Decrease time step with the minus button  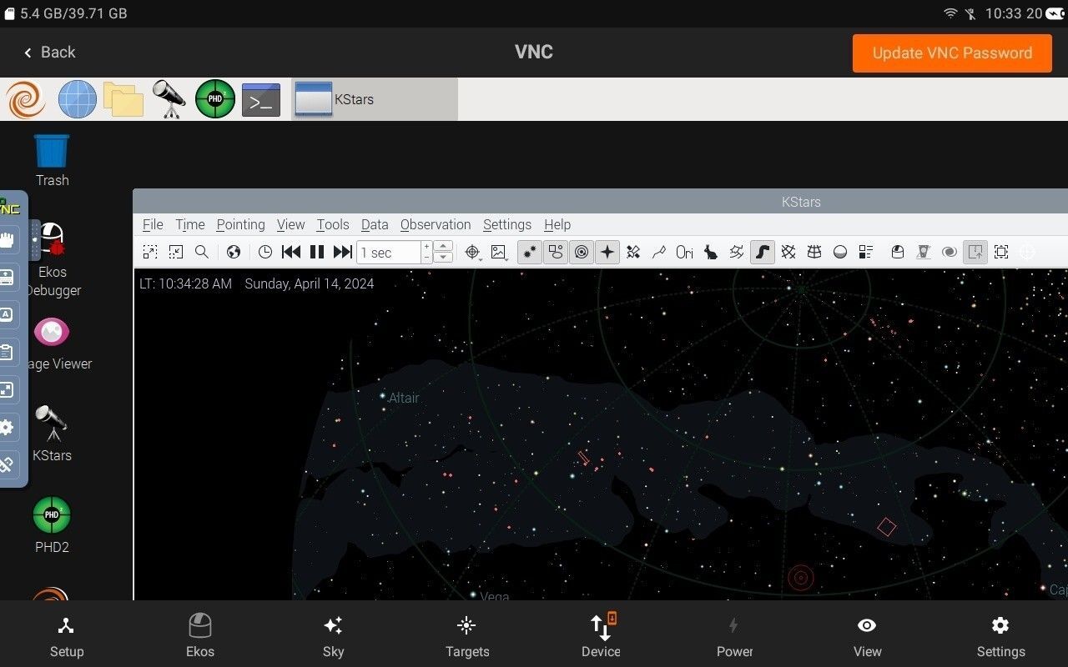click(x=426, y=258)
